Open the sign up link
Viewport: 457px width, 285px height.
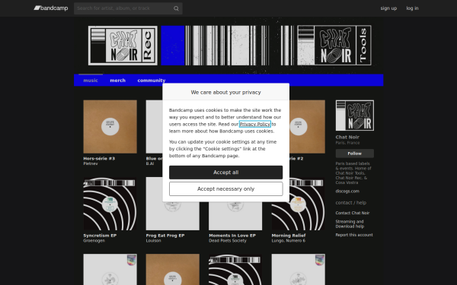click(388, 8)
